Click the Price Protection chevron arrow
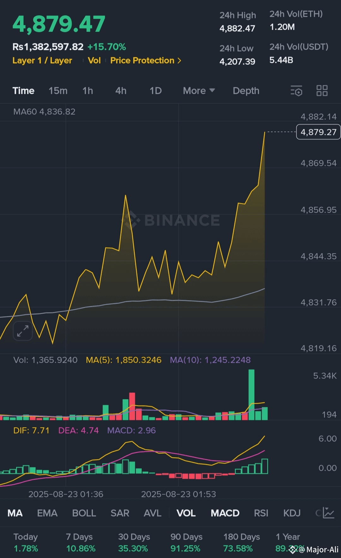The width and height of the screenshot is (341, 558). pyautogui.click(x=179, y=60)
